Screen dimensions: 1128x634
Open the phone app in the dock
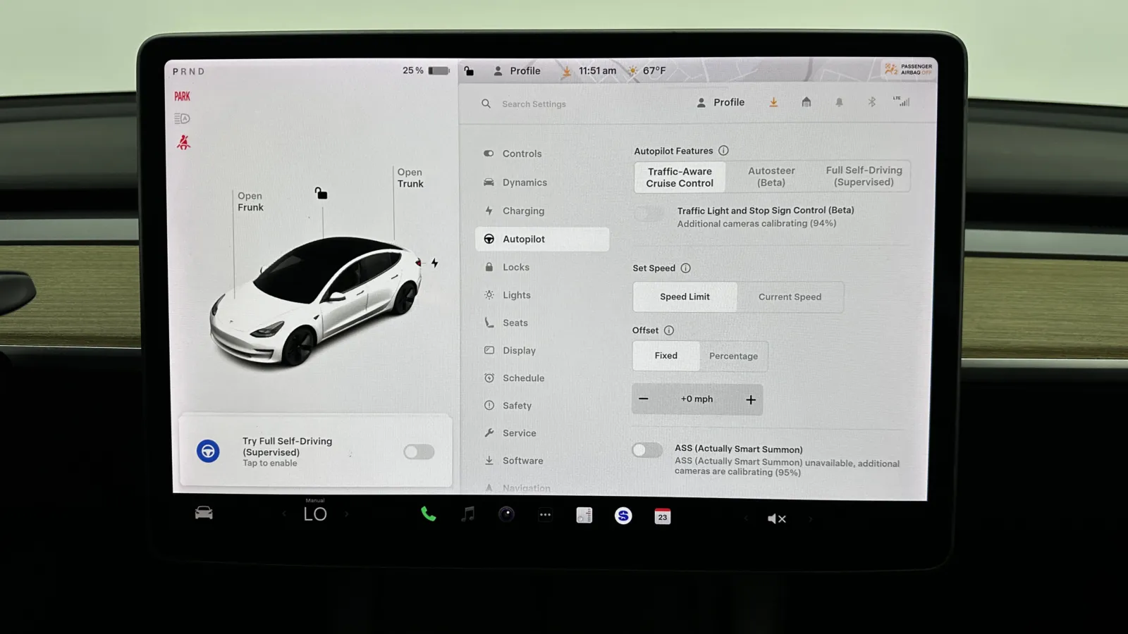[x=428, y=515]
